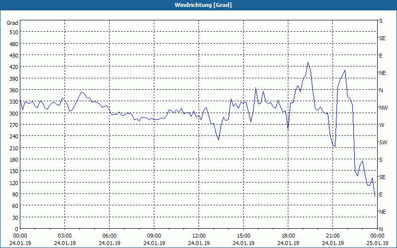Select the 21:00 time axis label
The width and height of the screenshot is (397, 248).
click(332, 236)
